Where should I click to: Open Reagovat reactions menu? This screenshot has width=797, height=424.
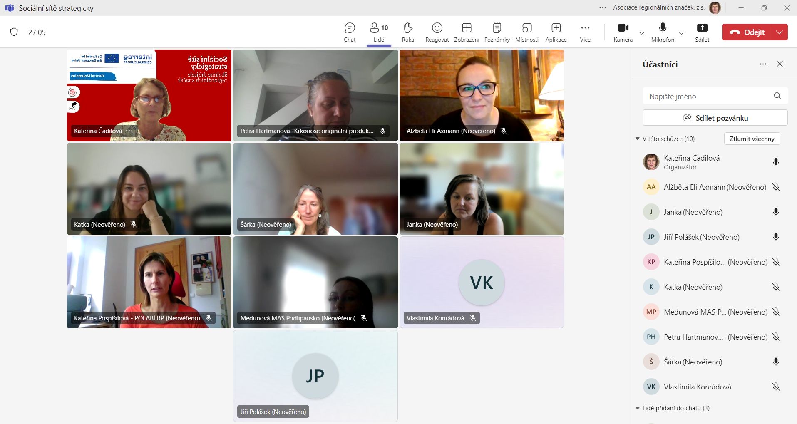[437, 32]
